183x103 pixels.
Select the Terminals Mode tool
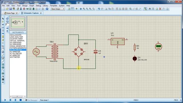[3, 40]
